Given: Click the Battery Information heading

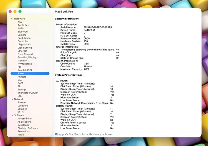Looking at the screenshot, I should [x=67, y=19].
